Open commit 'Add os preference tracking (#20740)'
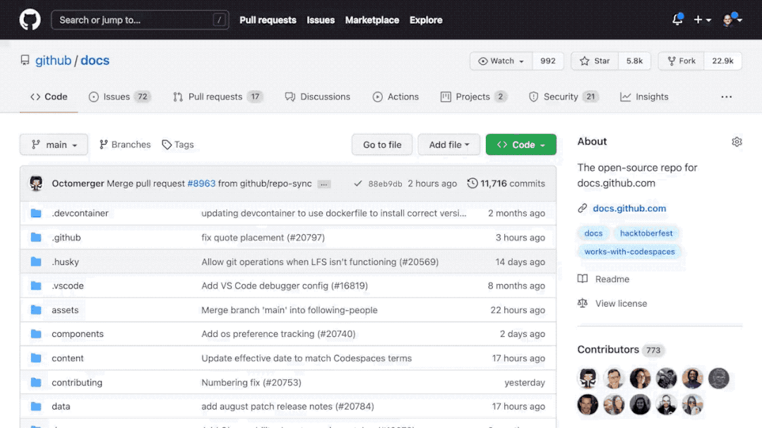The height and width of the screenshot is (428, 762). (278, 334)
